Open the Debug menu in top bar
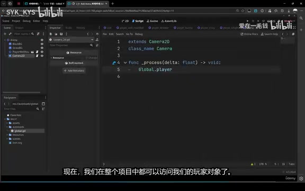Image resolution: width=305 pixels, height=191 pixels. click(26, 21)
